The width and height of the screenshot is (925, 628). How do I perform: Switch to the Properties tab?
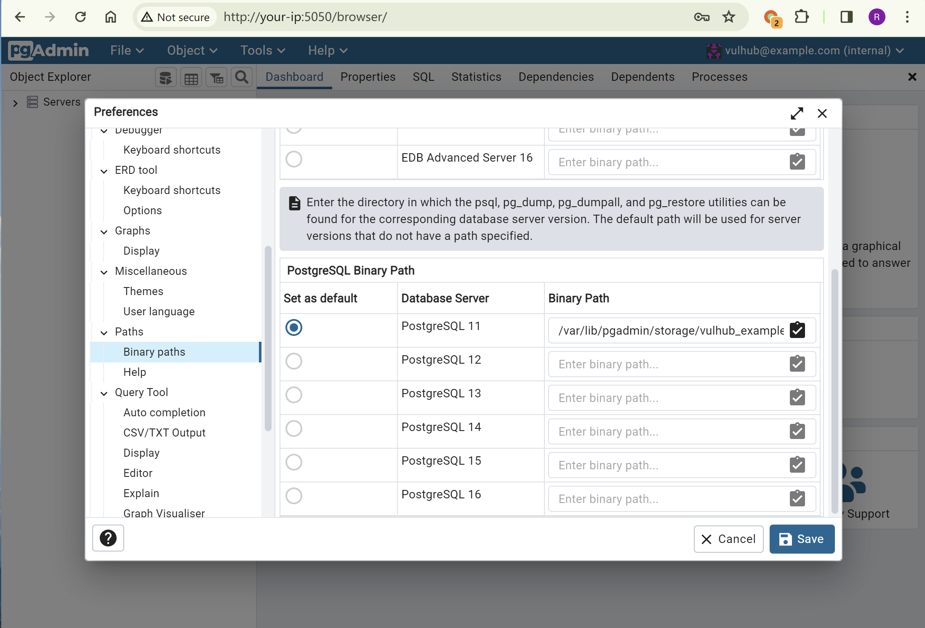click(x=368, y=77)
